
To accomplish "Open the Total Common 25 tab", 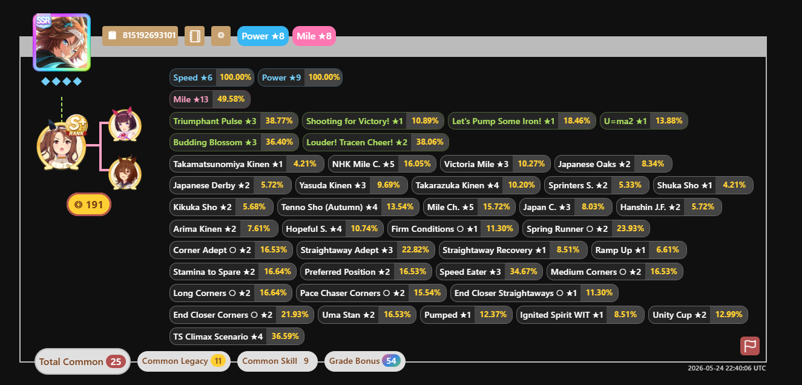I will [82, 361].
